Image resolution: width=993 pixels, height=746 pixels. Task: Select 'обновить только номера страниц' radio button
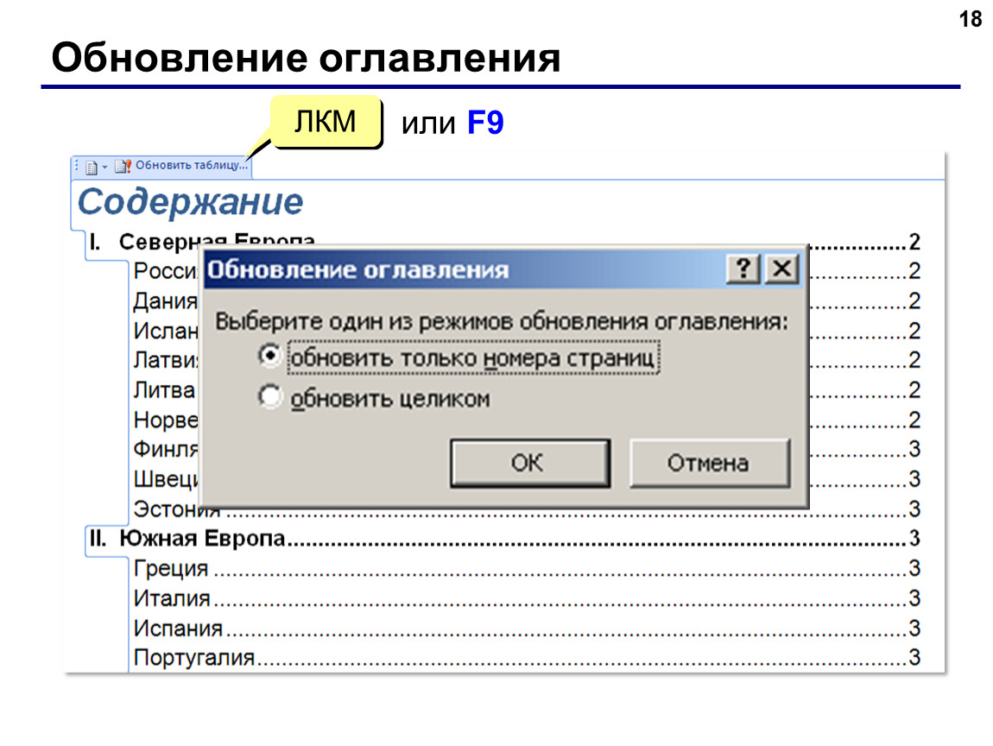click(x=269, y=355)
